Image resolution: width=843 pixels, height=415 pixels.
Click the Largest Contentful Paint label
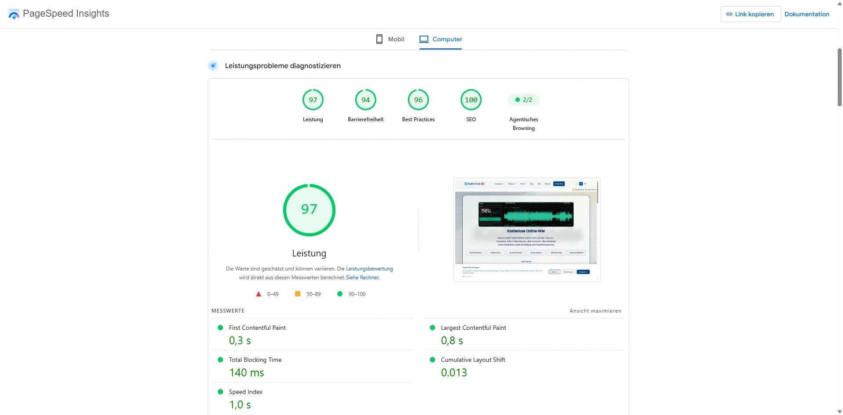(x=473, y=328)
